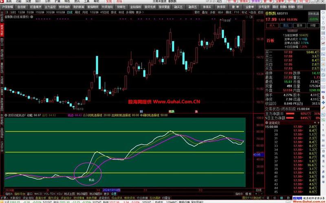
Task: Open the 多周期 view
Action: pos(130,13)
